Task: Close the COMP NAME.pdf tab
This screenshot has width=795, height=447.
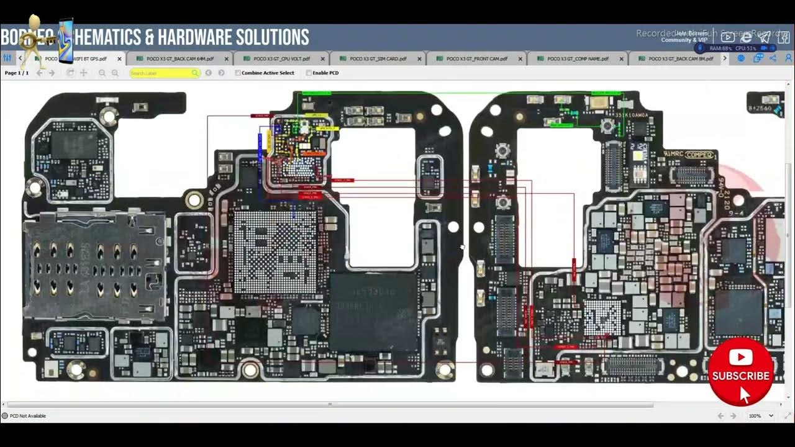Action: coord(622,59)
